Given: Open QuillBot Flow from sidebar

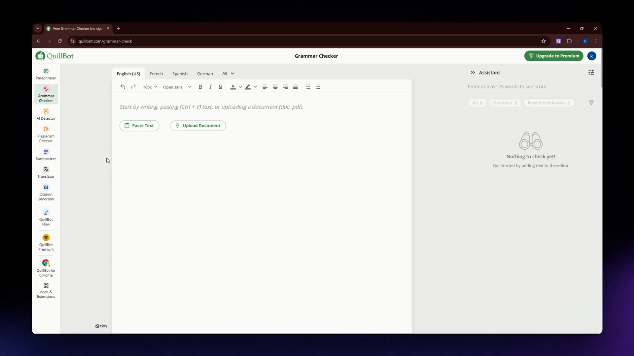Looking at the screenshot, I should point(46,218).
